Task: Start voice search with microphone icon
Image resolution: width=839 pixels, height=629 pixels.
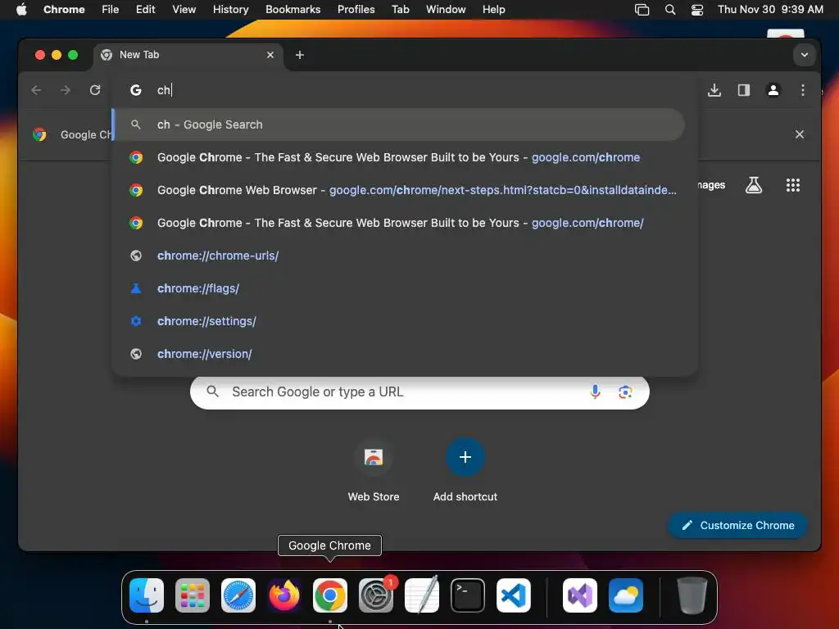Action: (595, 392)
